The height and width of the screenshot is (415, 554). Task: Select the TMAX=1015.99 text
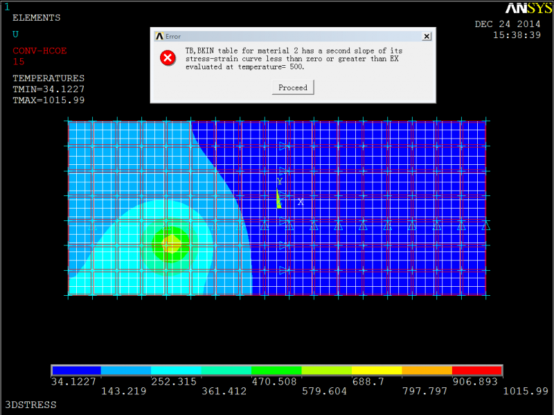(48, 100)
